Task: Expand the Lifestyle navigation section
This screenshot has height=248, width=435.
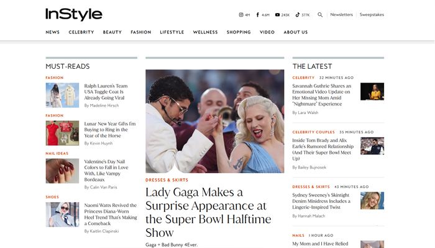Action: click(x=172, y=32)
